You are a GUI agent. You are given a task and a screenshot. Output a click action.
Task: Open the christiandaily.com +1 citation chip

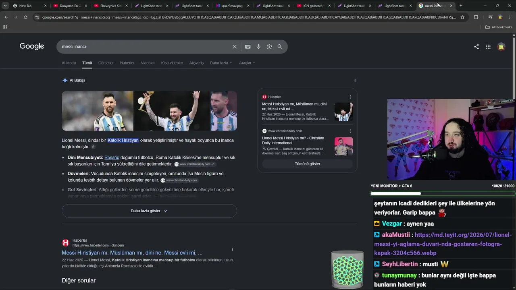[x=195, y=164]
